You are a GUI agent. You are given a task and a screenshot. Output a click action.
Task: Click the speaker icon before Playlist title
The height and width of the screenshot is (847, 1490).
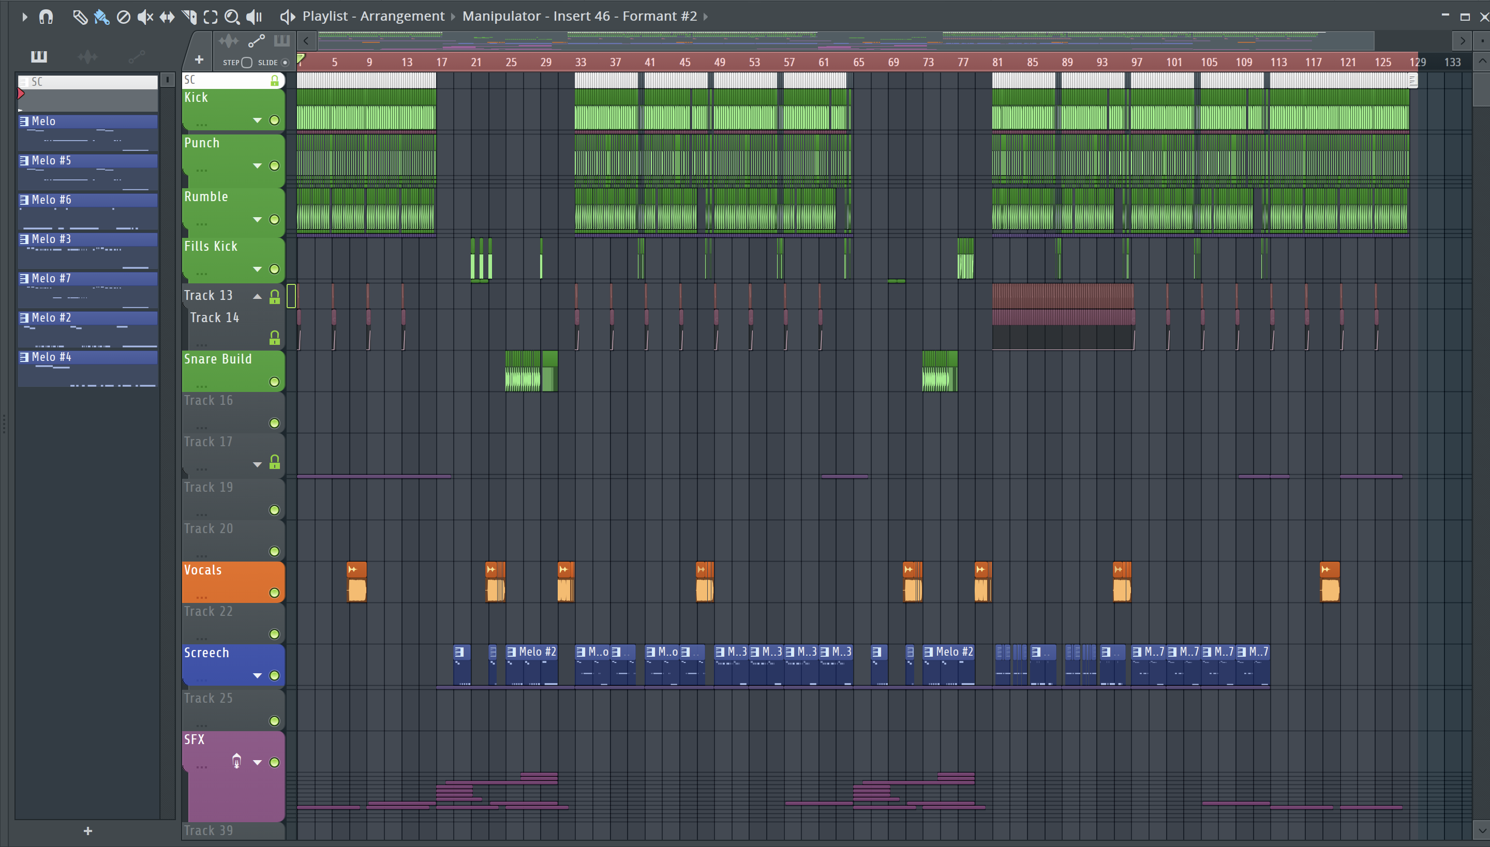coord(288,17)
